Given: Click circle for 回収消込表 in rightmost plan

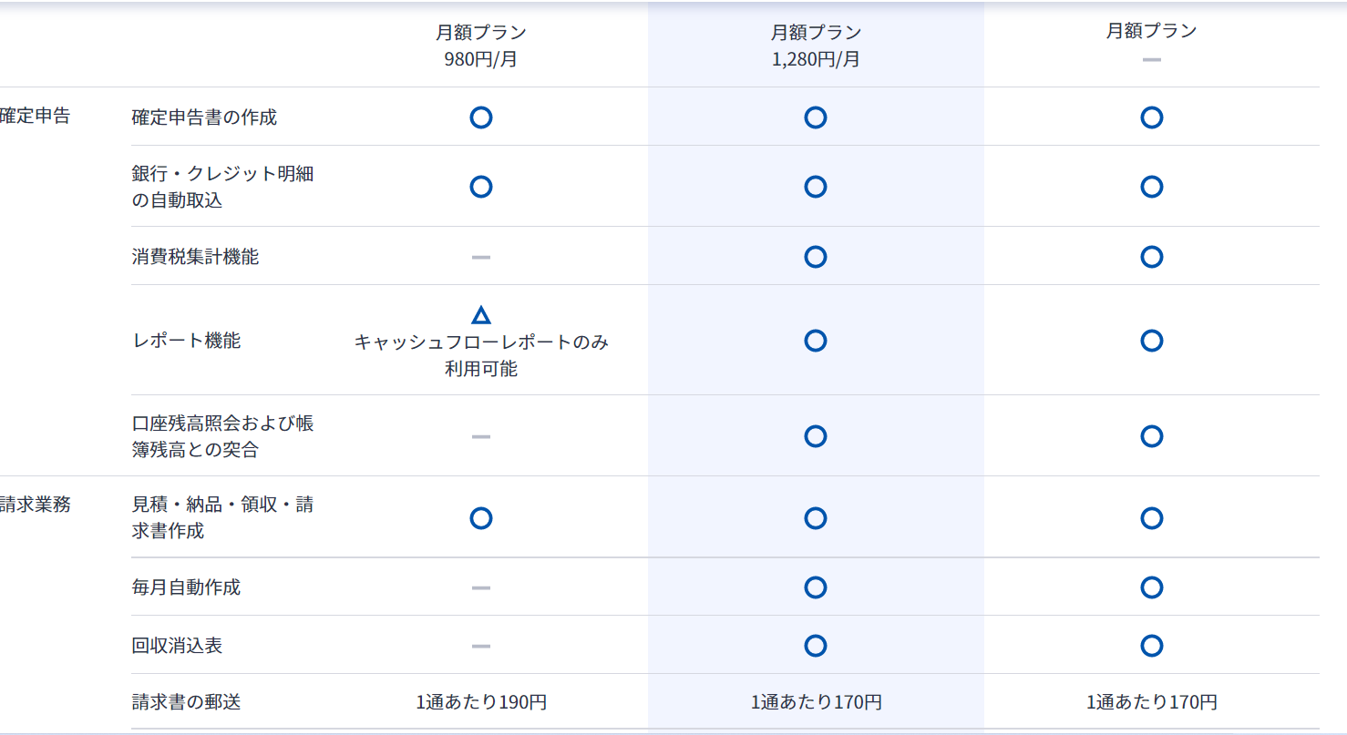Looking at the screenshot, I should pyautogui.click(x=1152, y=646).
